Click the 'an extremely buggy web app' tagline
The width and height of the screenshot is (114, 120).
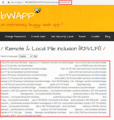pos(32,25)
